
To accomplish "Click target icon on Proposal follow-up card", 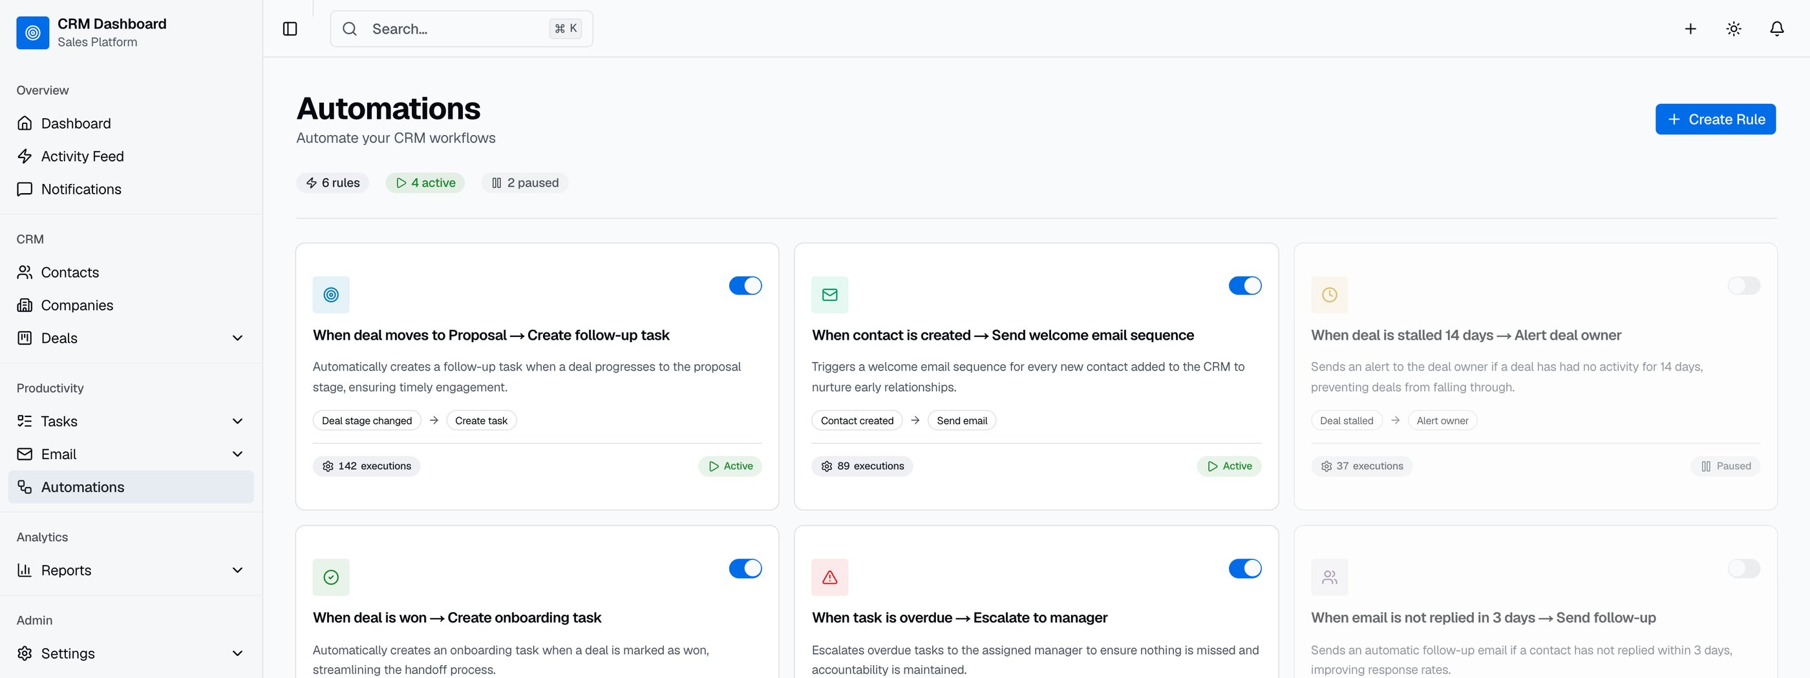I will [331, 295].
